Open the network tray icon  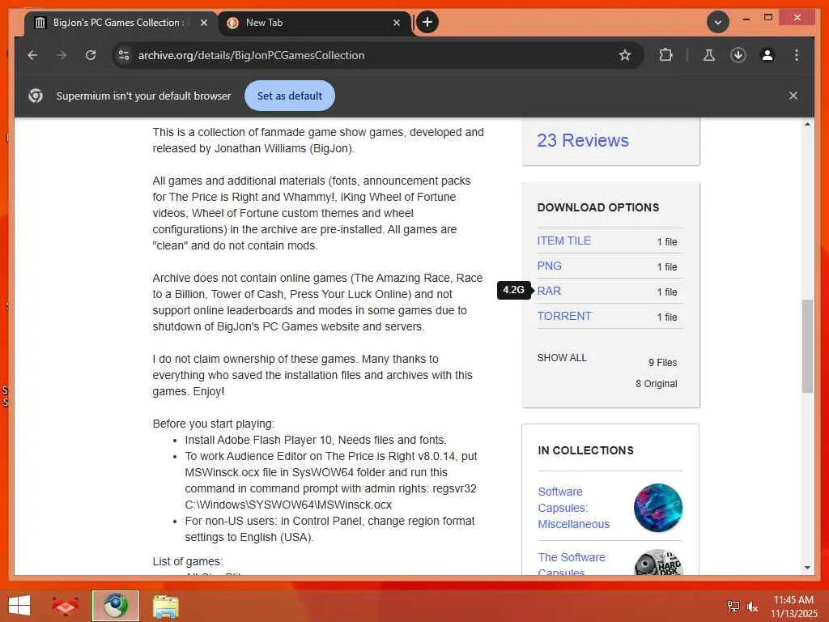point(733,606)
